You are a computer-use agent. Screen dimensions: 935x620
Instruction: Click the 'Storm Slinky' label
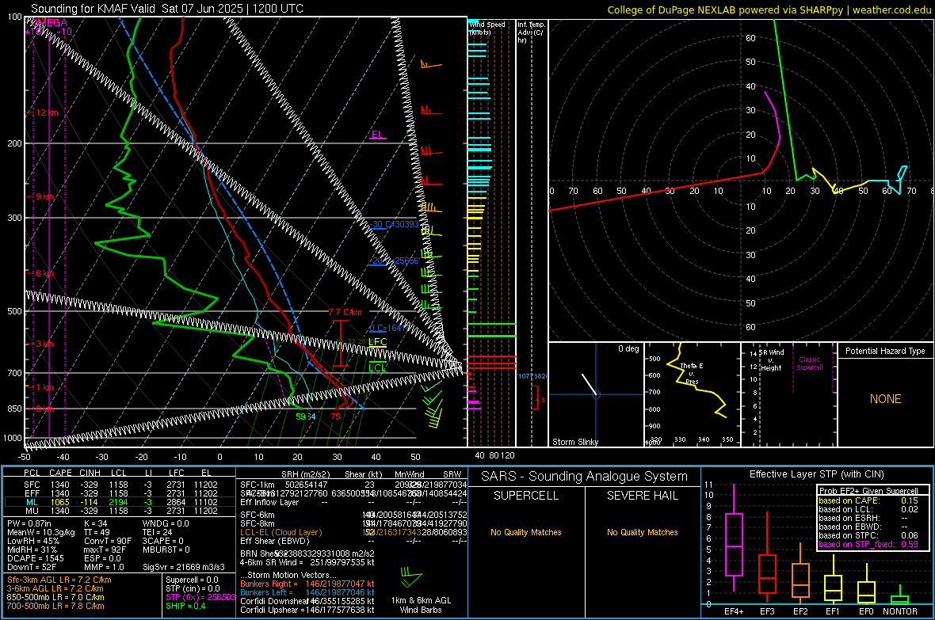pos(574,442)
